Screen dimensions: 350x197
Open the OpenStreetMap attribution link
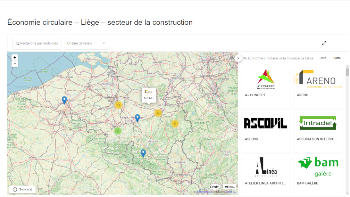point(203,192)
